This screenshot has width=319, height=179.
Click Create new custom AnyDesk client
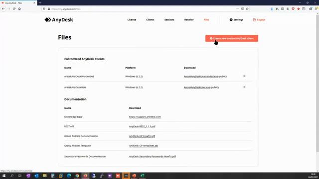[231, 38]
